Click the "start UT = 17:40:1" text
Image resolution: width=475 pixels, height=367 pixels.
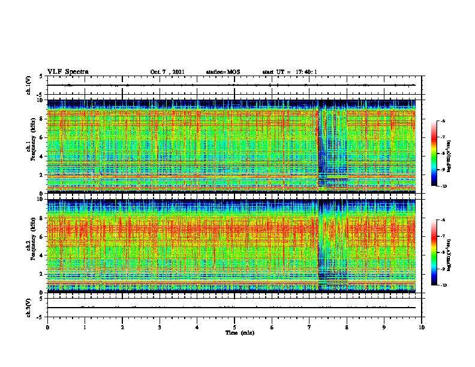[290, 72]
